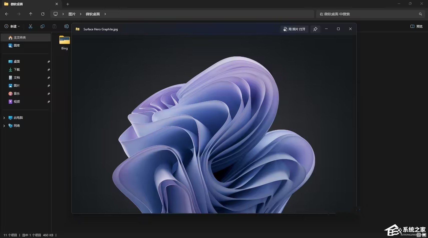Pin the preview window
This screenshot has width=428, height=238.
coord(315,29)
